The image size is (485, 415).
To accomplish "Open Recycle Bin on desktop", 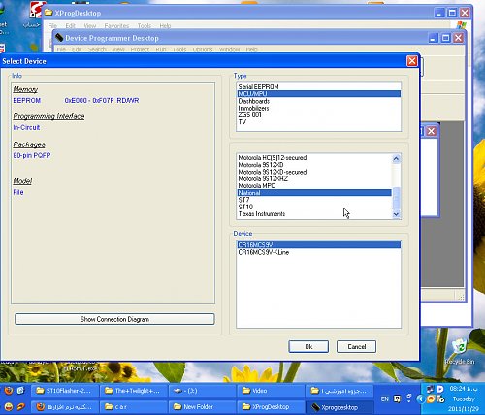I will coord(460,352).
